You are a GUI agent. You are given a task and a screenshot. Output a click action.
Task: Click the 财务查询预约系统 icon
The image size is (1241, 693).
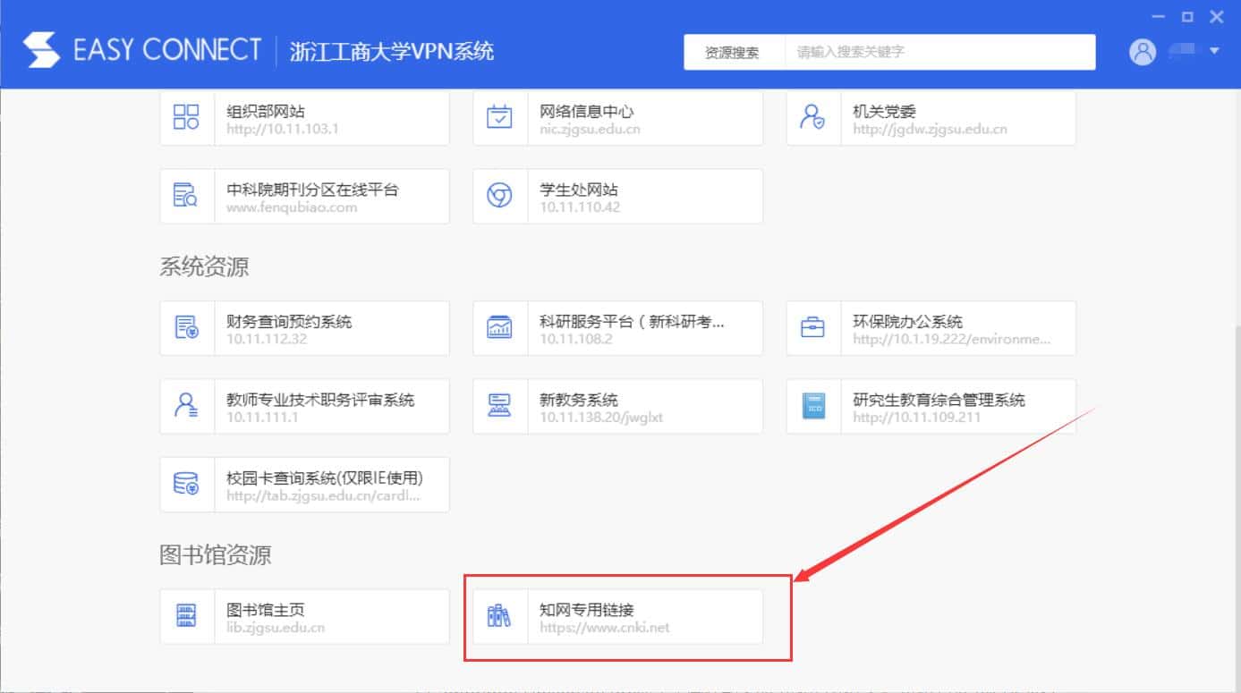point(186,328)
